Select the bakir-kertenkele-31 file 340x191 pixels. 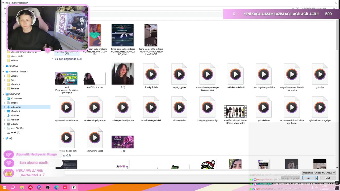pos(236,76)
